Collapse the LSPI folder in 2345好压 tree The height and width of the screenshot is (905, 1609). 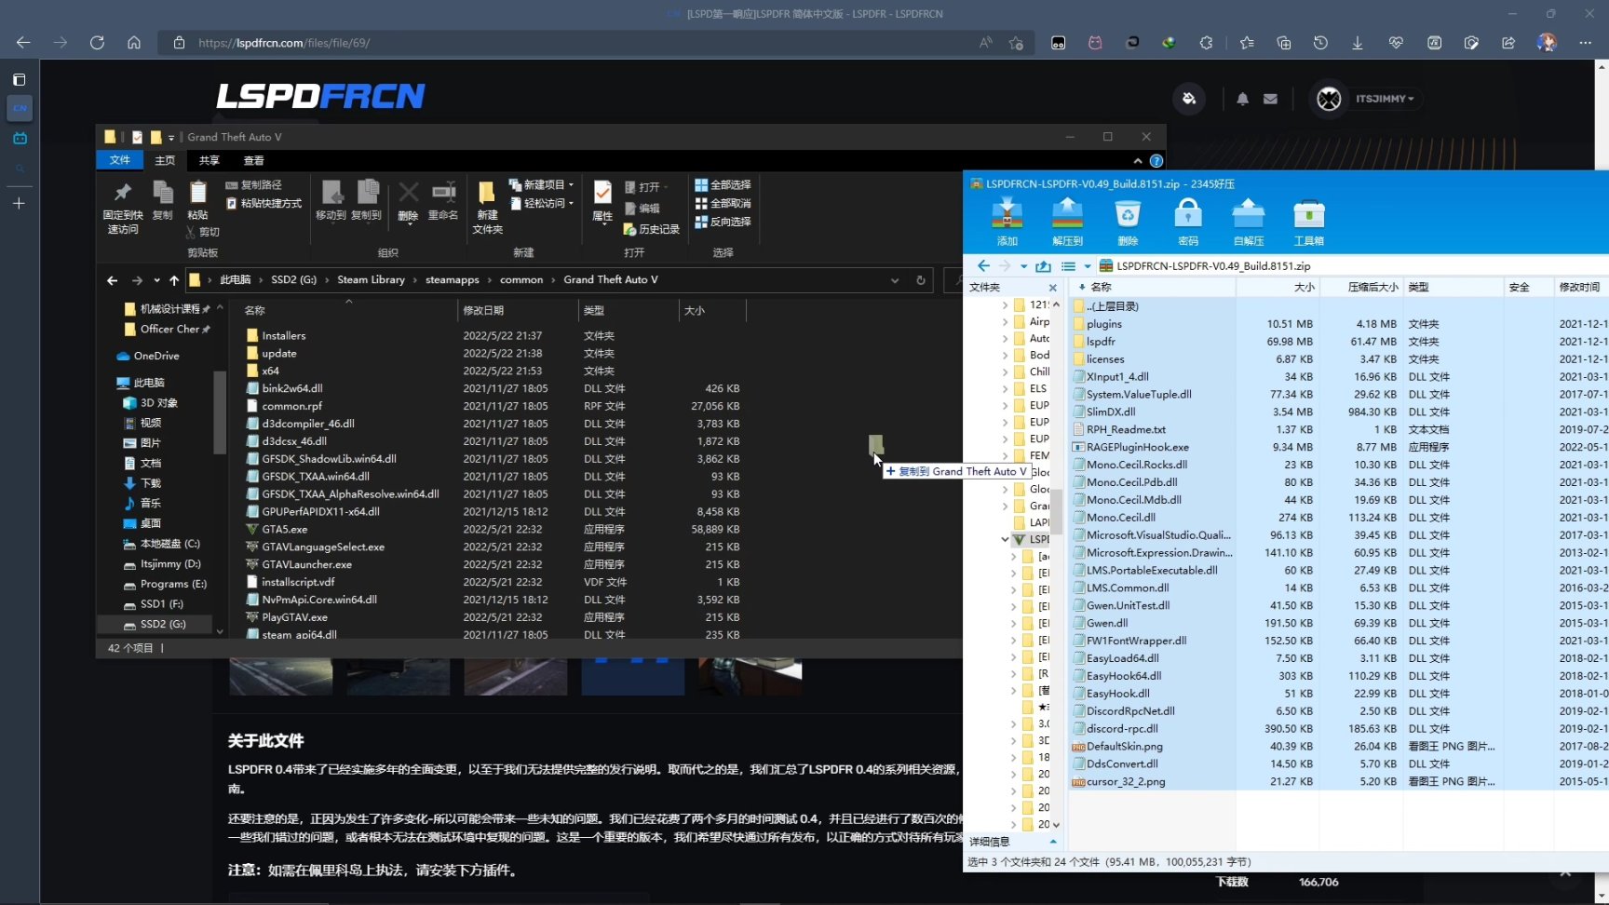pos(1005,539)
